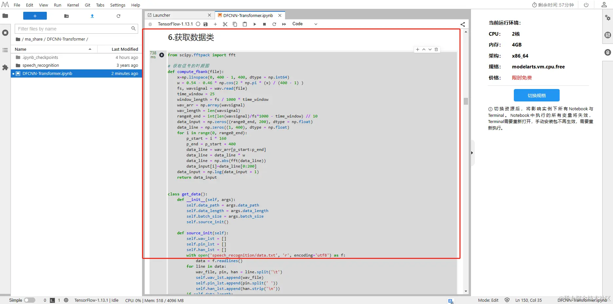Image resolution: width=613 pixels, height=304 pixels.
Task: Open the Code cell type dropdown
Action: point(305,24)
